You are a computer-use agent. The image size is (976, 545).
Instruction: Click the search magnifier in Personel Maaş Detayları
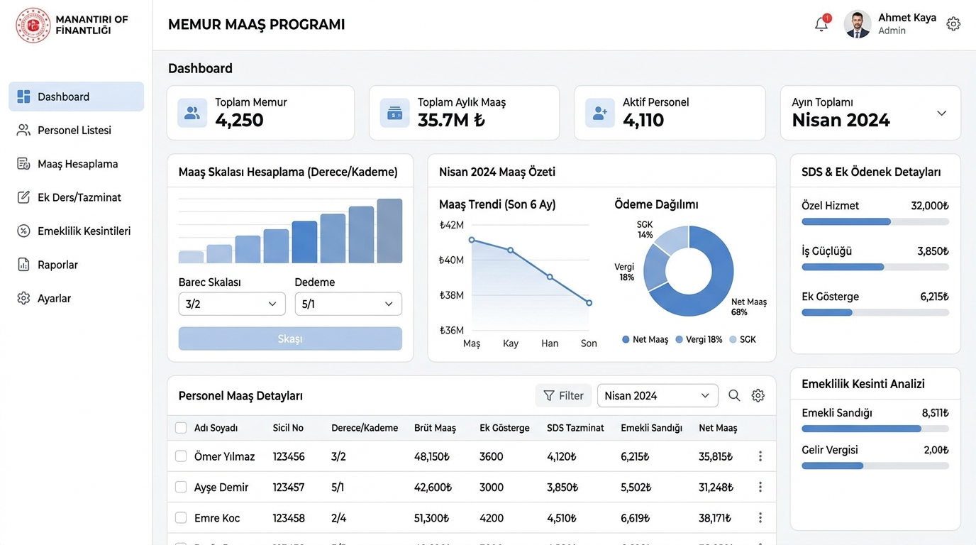pos(734,395)
